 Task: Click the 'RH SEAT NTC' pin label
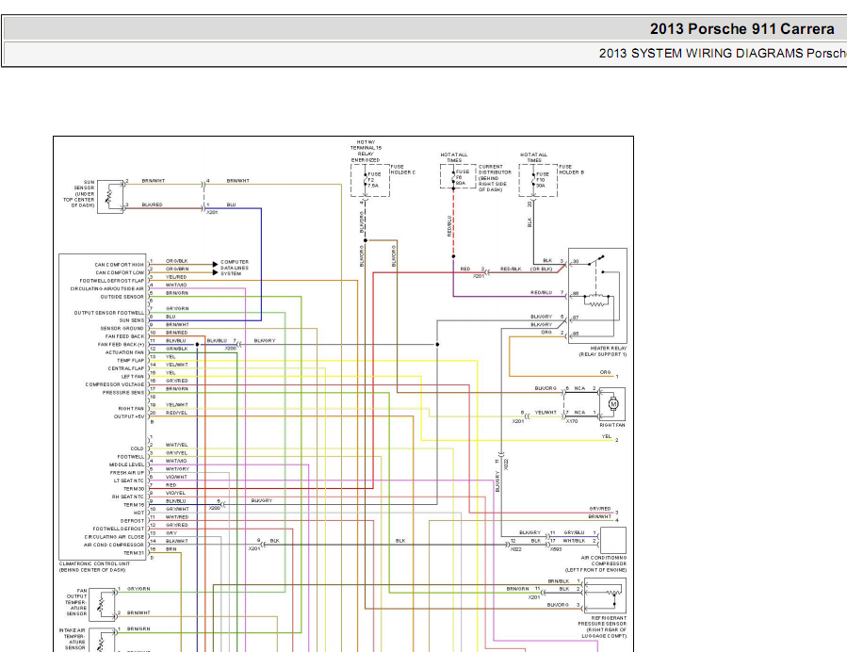coord(128,497)
